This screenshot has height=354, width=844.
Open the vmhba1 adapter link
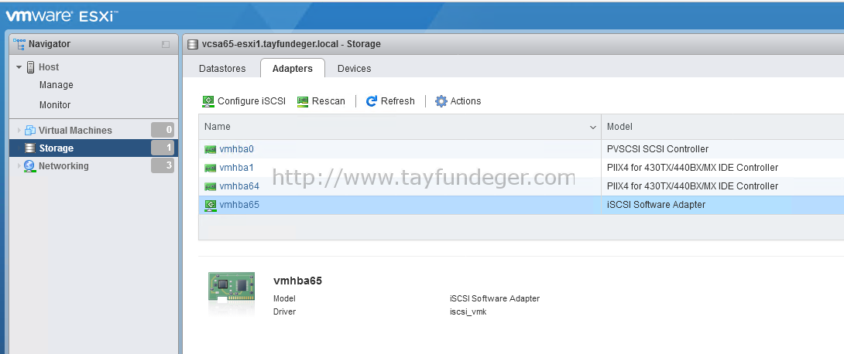pos(236,168)
